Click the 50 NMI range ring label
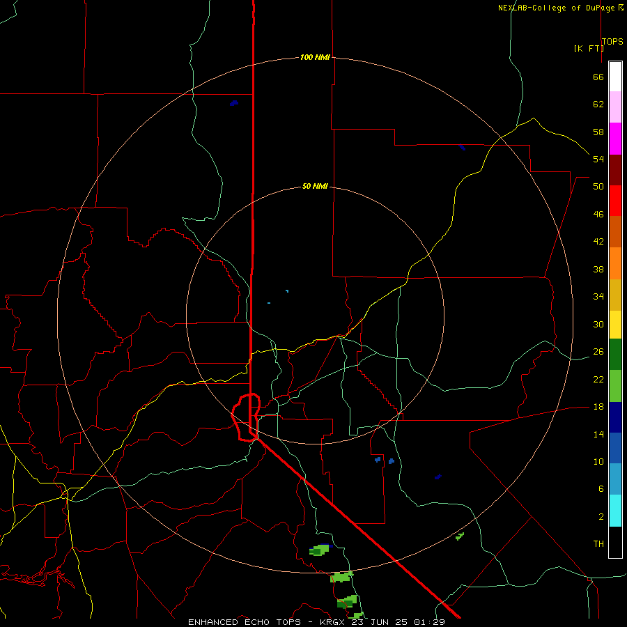Viewport: 627px width, 627px height. click(315, 186)
